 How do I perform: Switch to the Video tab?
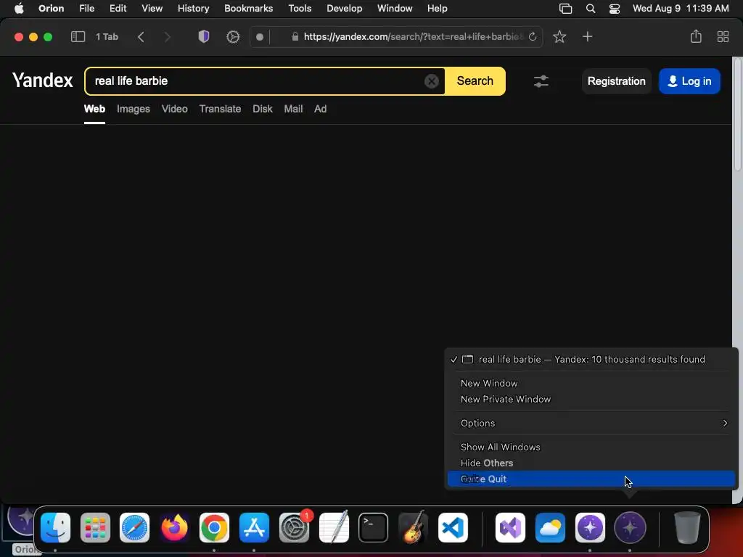pos(174,109)
